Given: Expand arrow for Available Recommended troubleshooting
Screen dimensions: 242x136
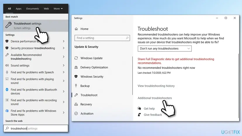Looking at the screenshot, I should [x=64, y=57].
